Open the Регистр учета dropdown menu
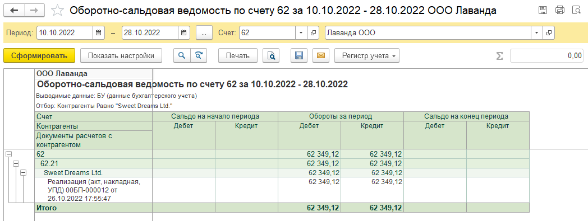This screenshot has width=588, height=221. click(x=367, y=56)
